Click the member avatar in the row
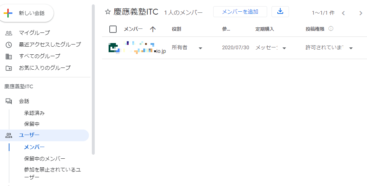This screenshot has width=367, height=189. 114,48
